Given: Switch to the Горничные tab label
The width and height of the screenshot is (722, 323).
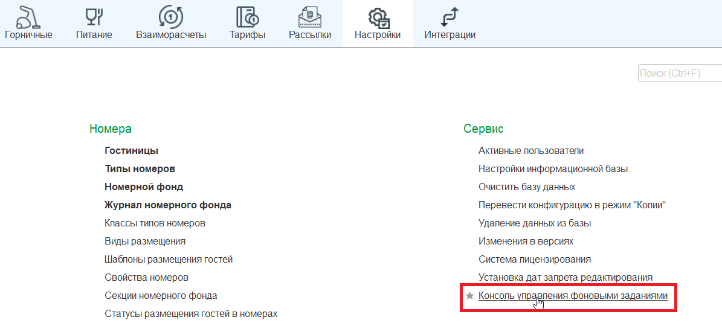Looking at the screenshot, I should 28,35.
